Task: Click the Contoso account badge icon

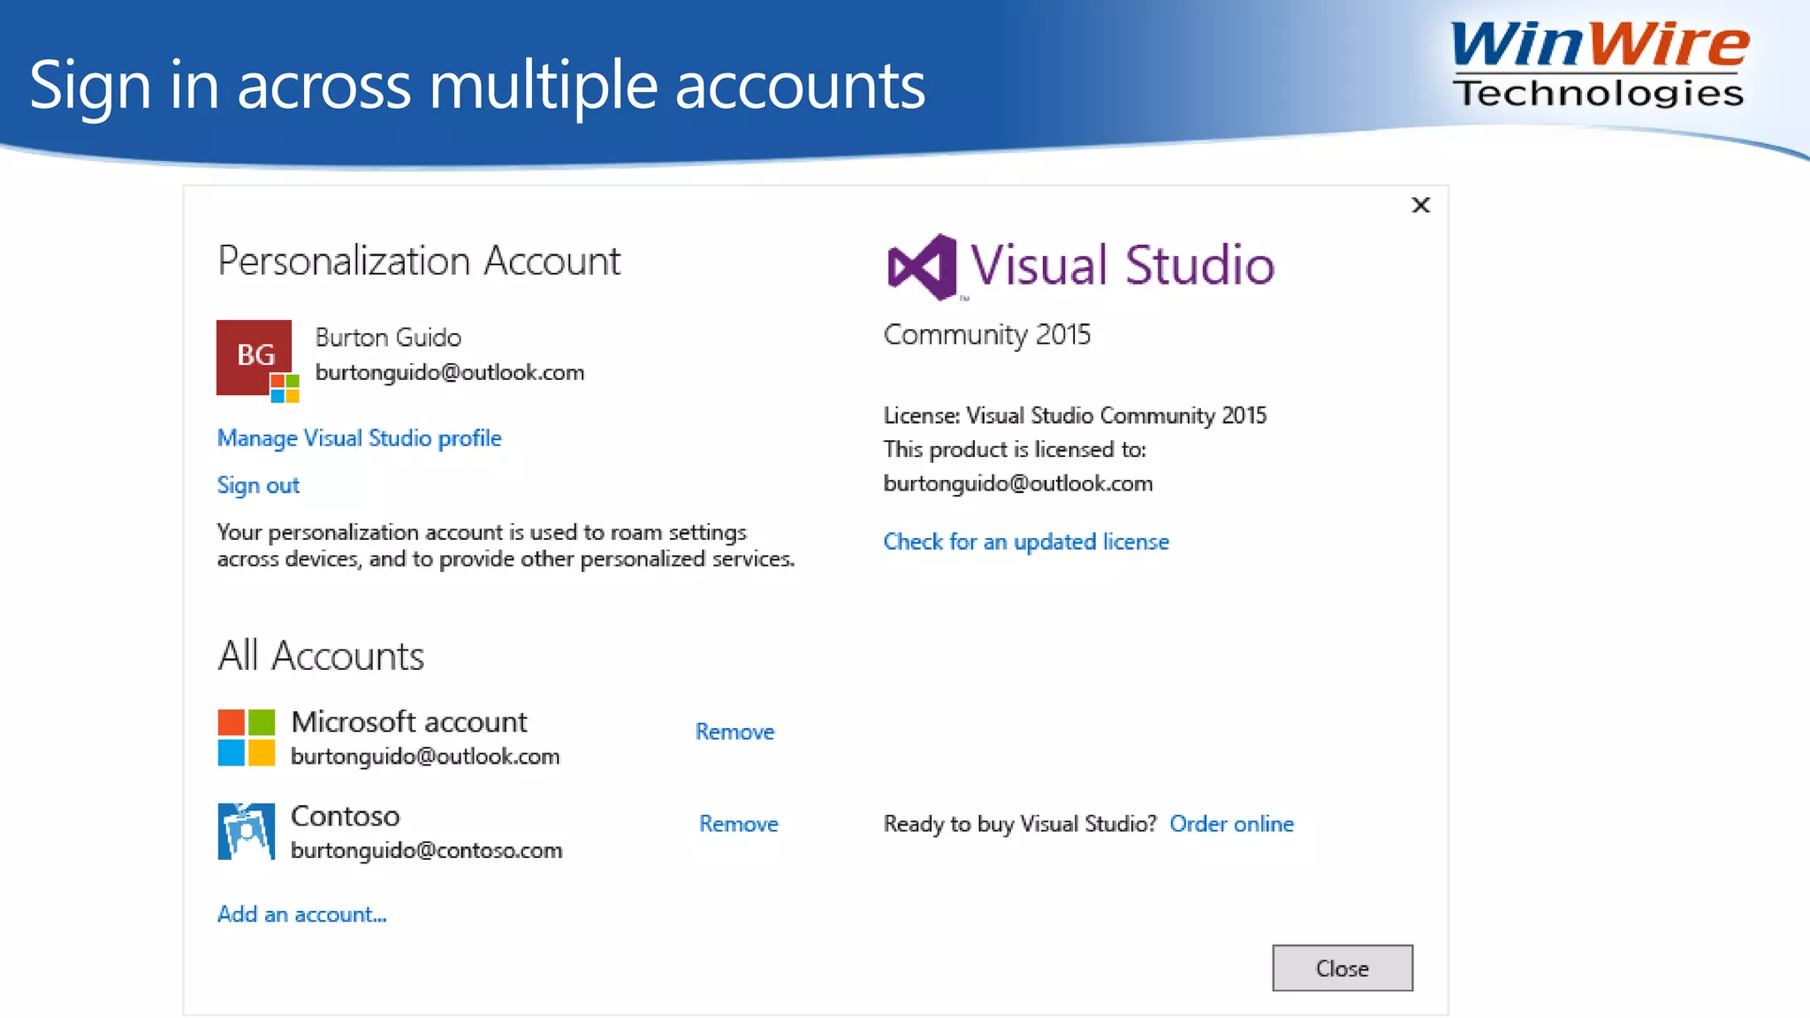Action: pyautogui.click(x=247, y=831)
